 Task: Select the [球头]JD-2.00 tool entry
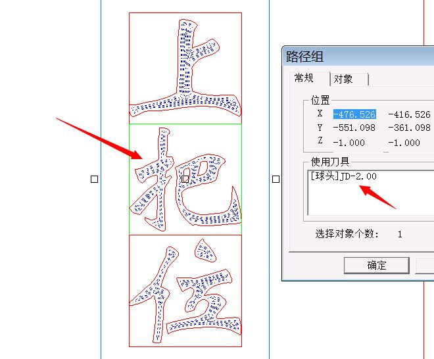tap(343, 176)
